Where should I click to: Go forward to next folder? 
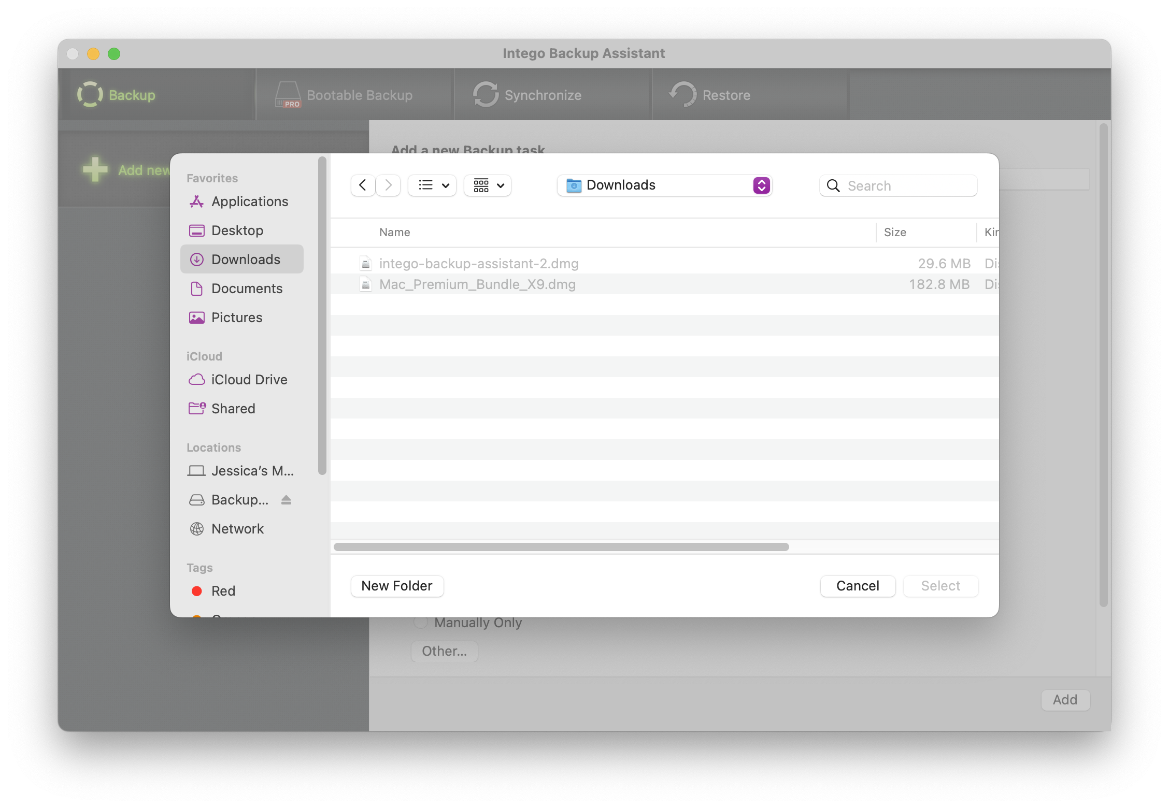pos(388,185)
